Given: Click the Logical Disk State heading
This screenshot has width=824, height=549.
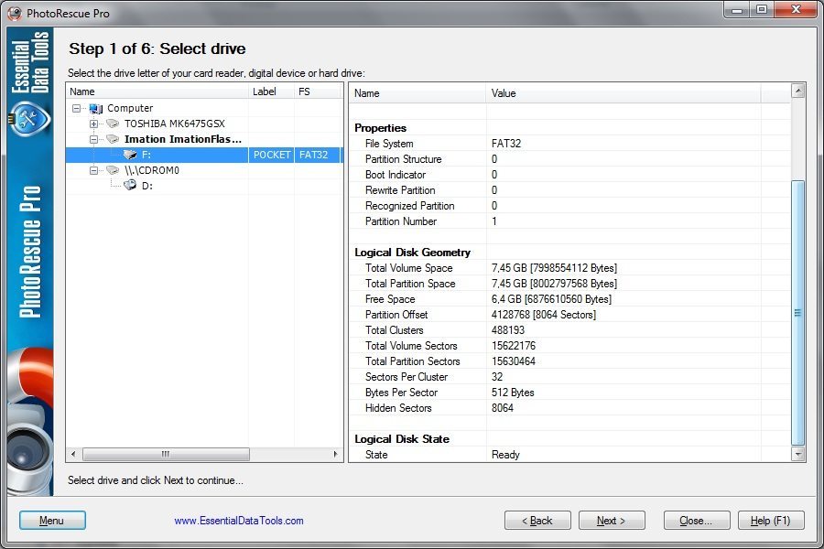Looking at the screenshot, I should [402, 439].
